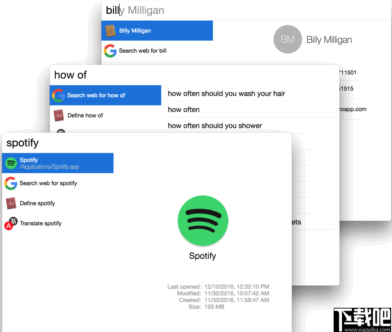The width and height of the screenshot is (392, 332).
Task: Click the Spotify icon in the spotify result row
Action: pyautogui.click(x=11, y=163)
